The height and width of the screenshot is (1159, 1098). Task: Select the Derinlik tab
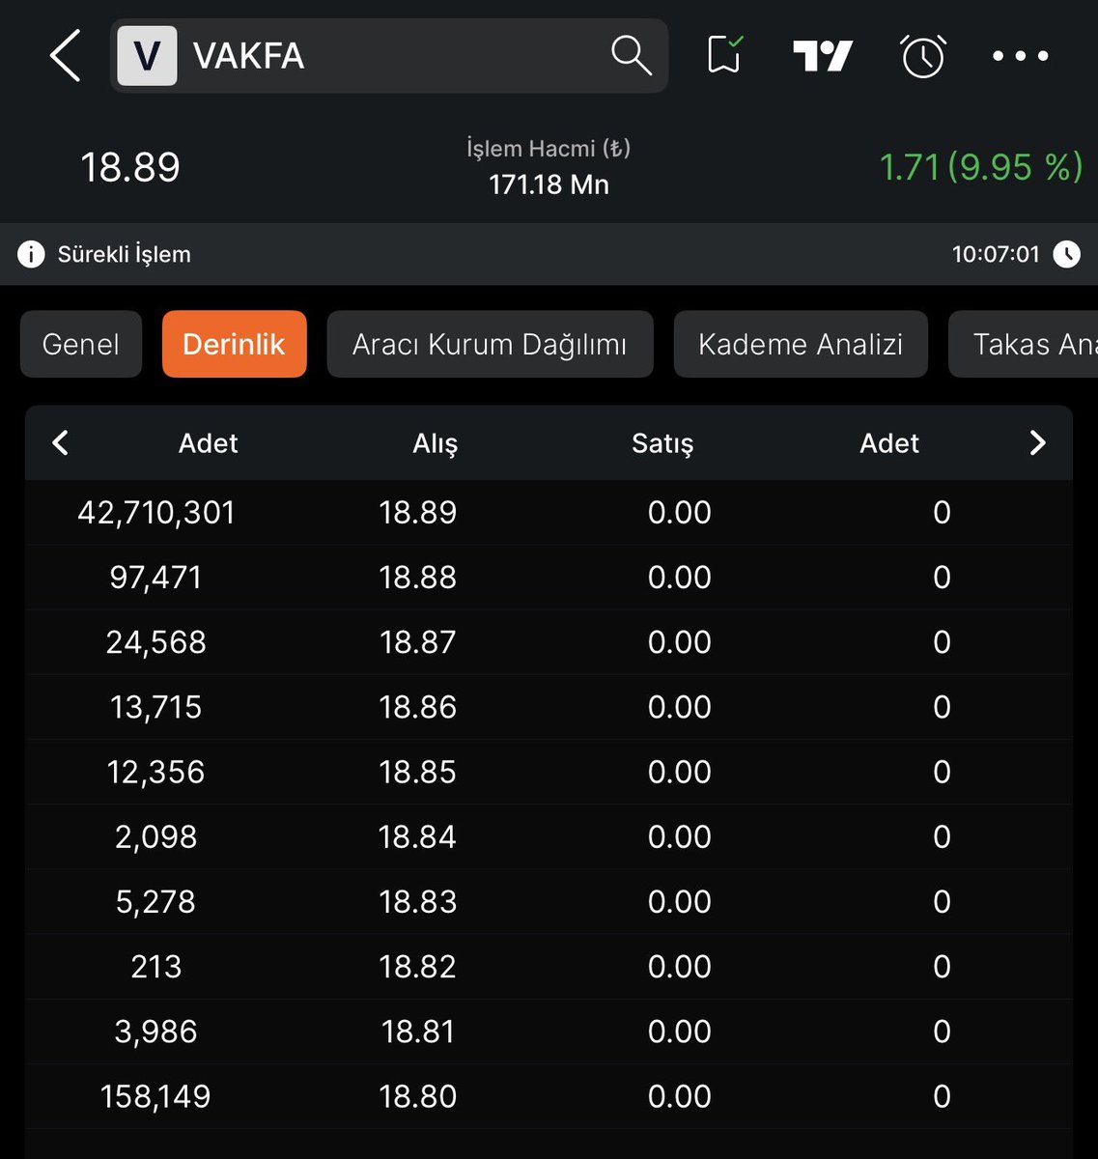click(234, 344)
